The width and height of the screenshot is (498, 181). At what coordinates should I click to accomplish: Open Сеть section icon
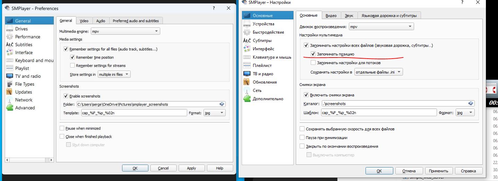[x=247, y=90]
